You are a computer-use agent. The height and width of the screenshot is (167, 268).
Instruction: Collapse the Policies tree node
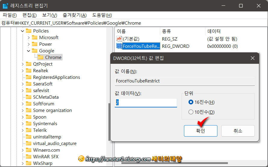click(22, 31)
